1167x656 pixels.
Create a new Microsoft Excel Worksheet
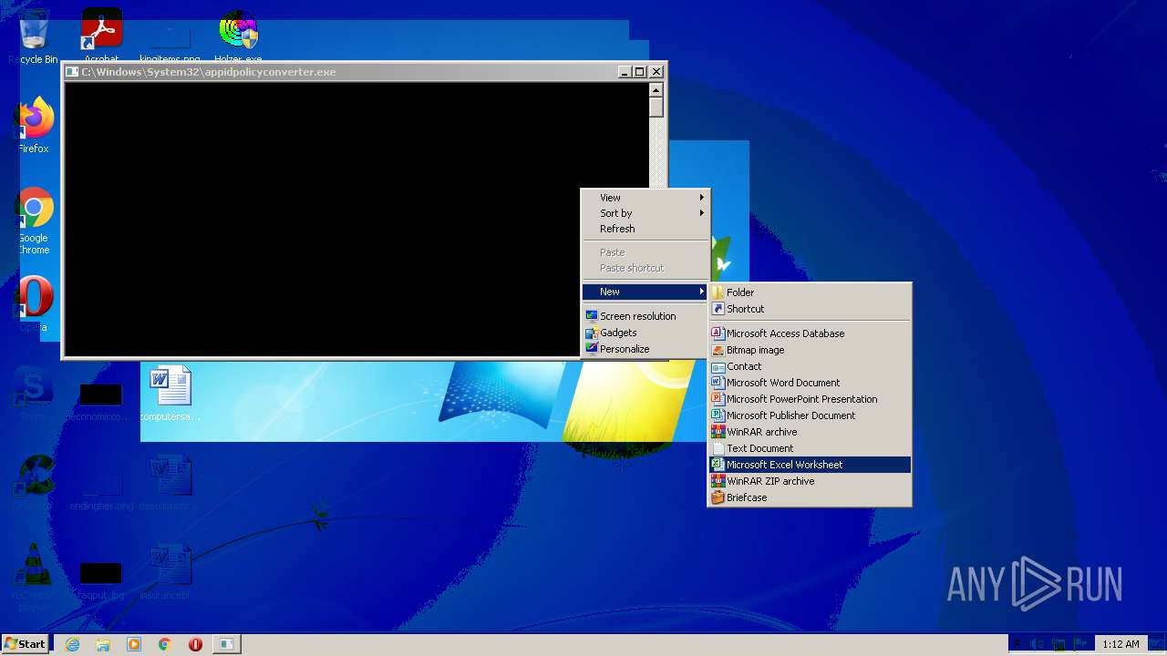pyautogui.click(x=810, y=465)
